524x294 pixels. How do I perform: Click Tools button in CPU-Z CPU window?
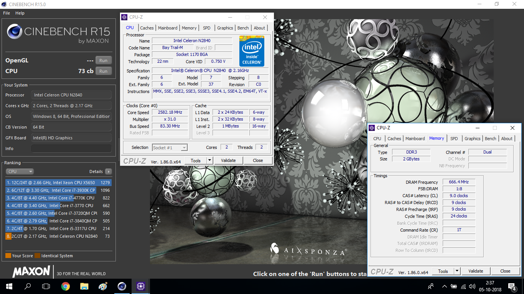(x=196, y=161)
